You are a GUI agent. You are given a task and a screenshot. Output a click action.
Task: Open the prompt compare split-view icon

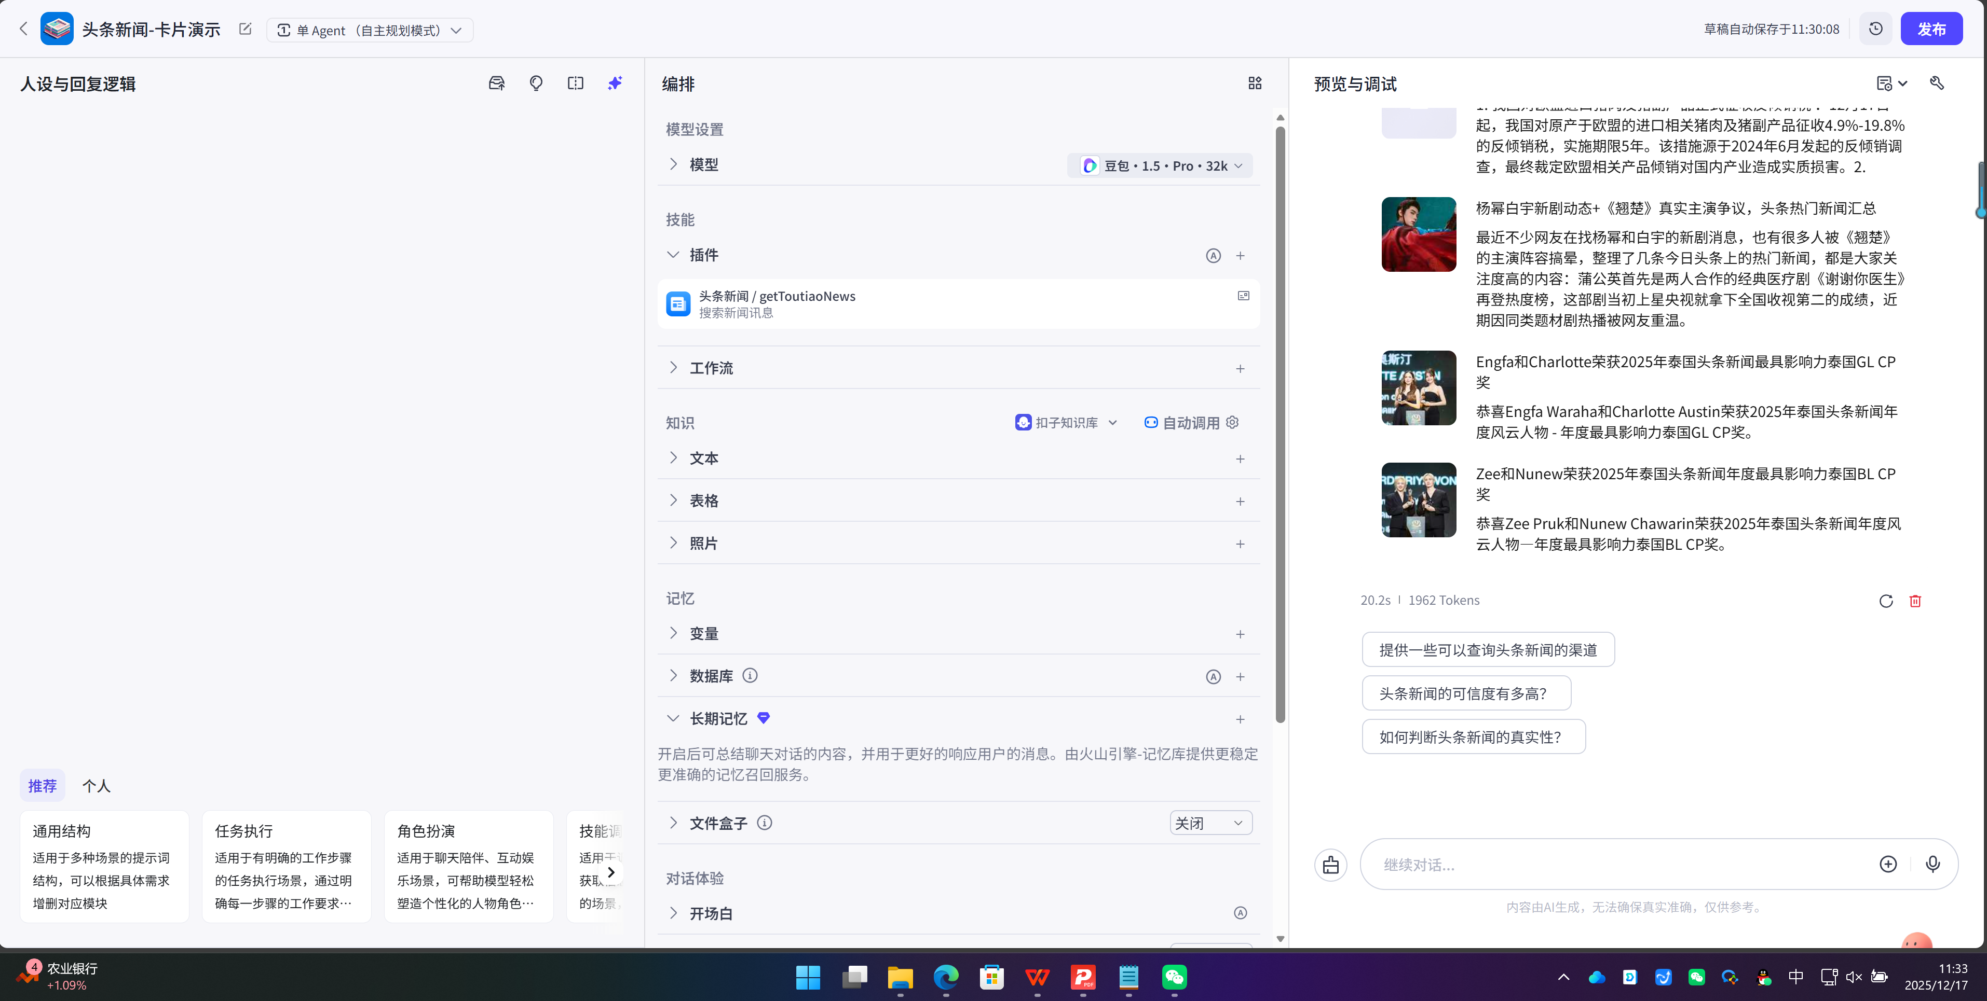tap(576, 83)
